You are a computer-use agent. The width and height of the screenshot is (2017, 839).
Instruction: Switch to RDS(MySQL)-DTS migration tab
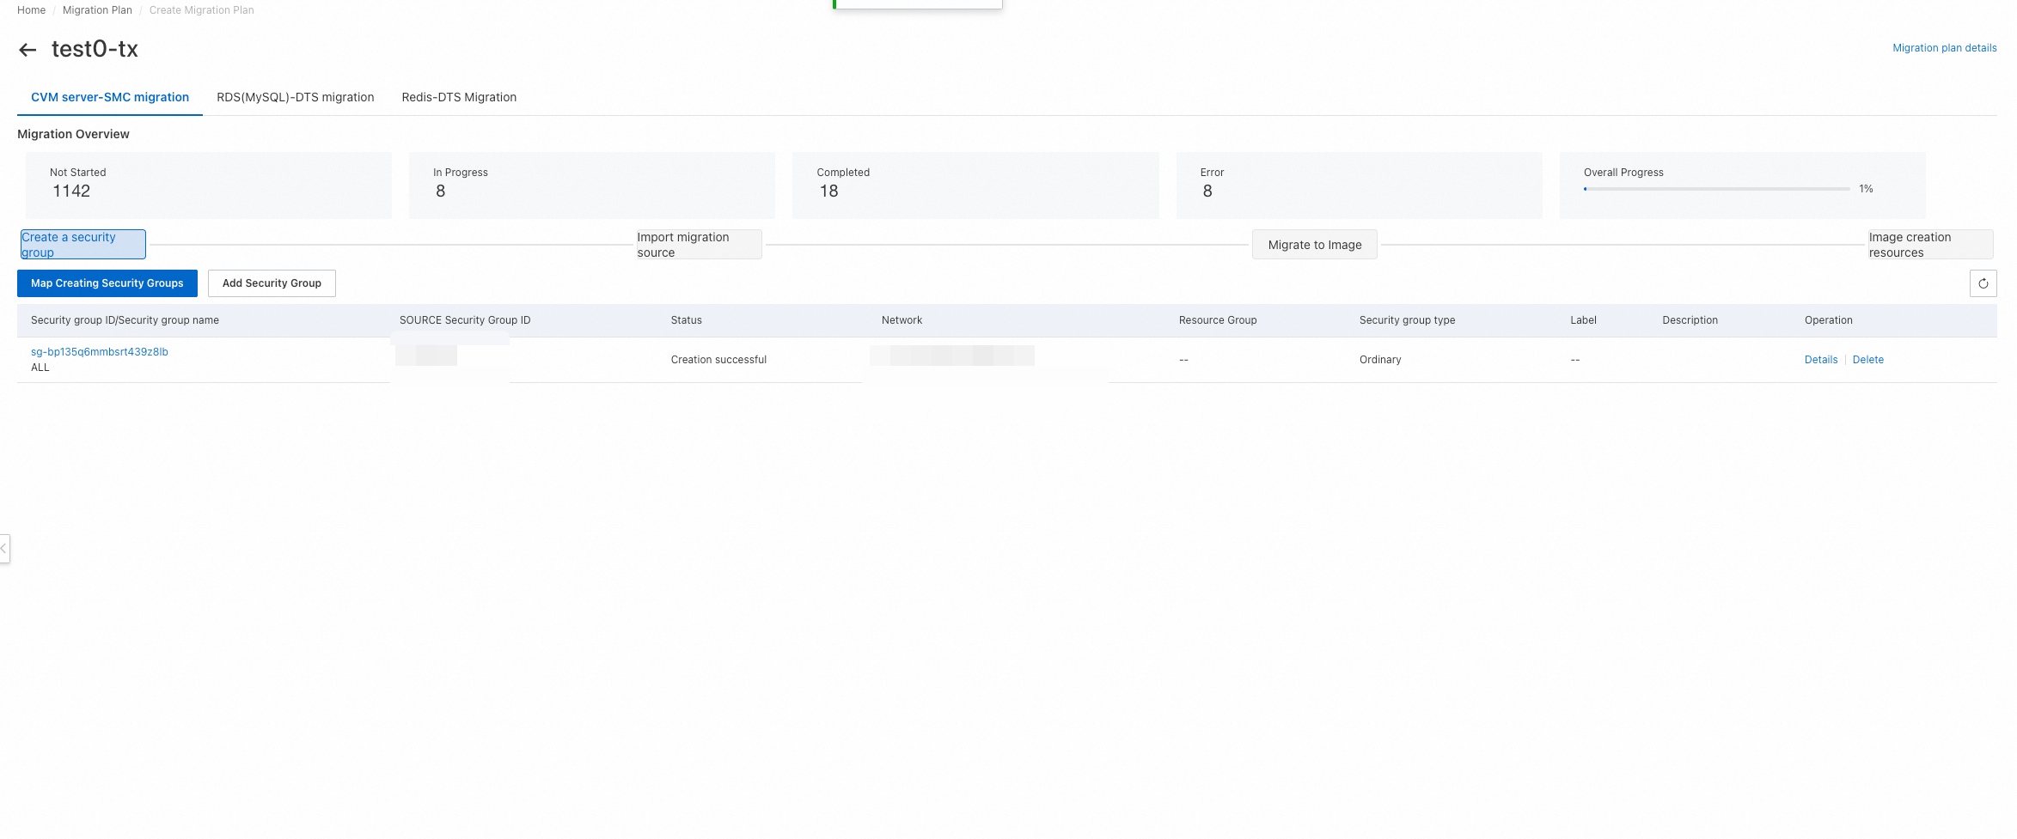(295, 97)
